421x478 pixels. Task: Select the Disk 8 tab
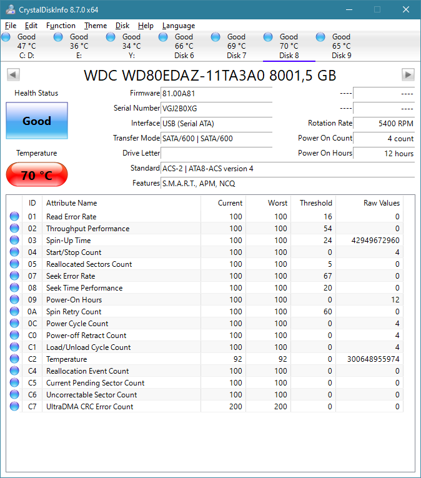[x=289, y=46]
